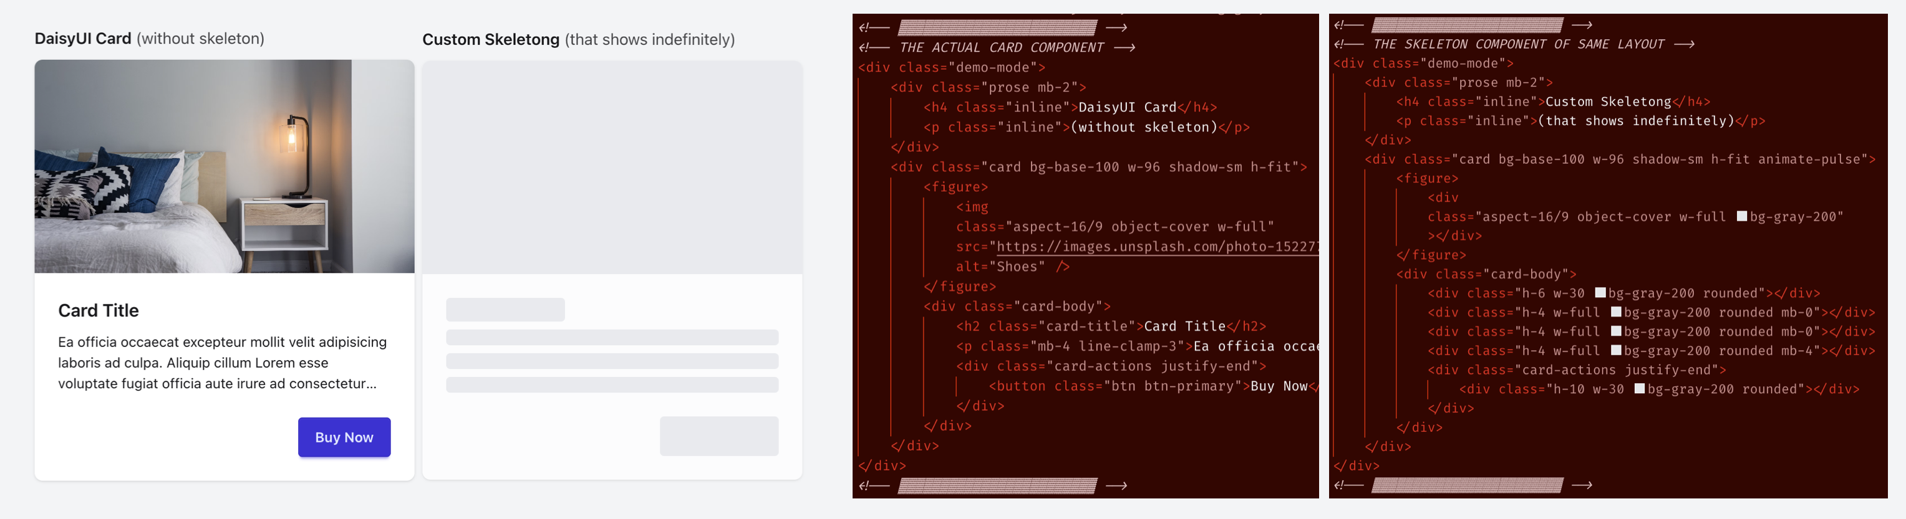The image size is (1906, 519).
Task: Click the Custom Skeletong heading
Action: (491, 39)
